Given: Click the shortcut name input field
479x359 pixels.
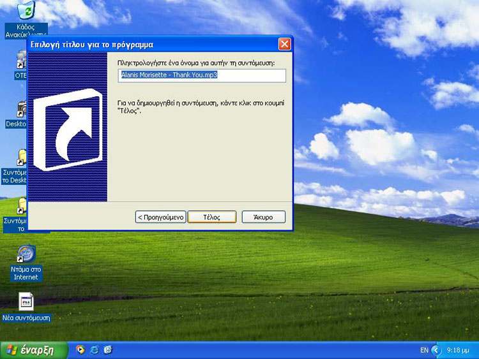Looking at the screenshot, I should 202,75.
